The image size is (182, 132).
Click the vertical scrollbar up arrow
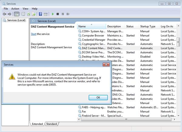(x=178, y=26)
